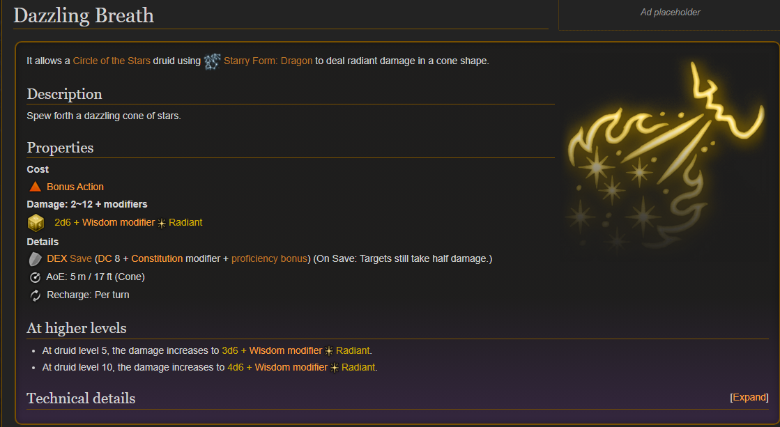
Task: Open the Circle of the Stars link
Action: coord(112,61)
